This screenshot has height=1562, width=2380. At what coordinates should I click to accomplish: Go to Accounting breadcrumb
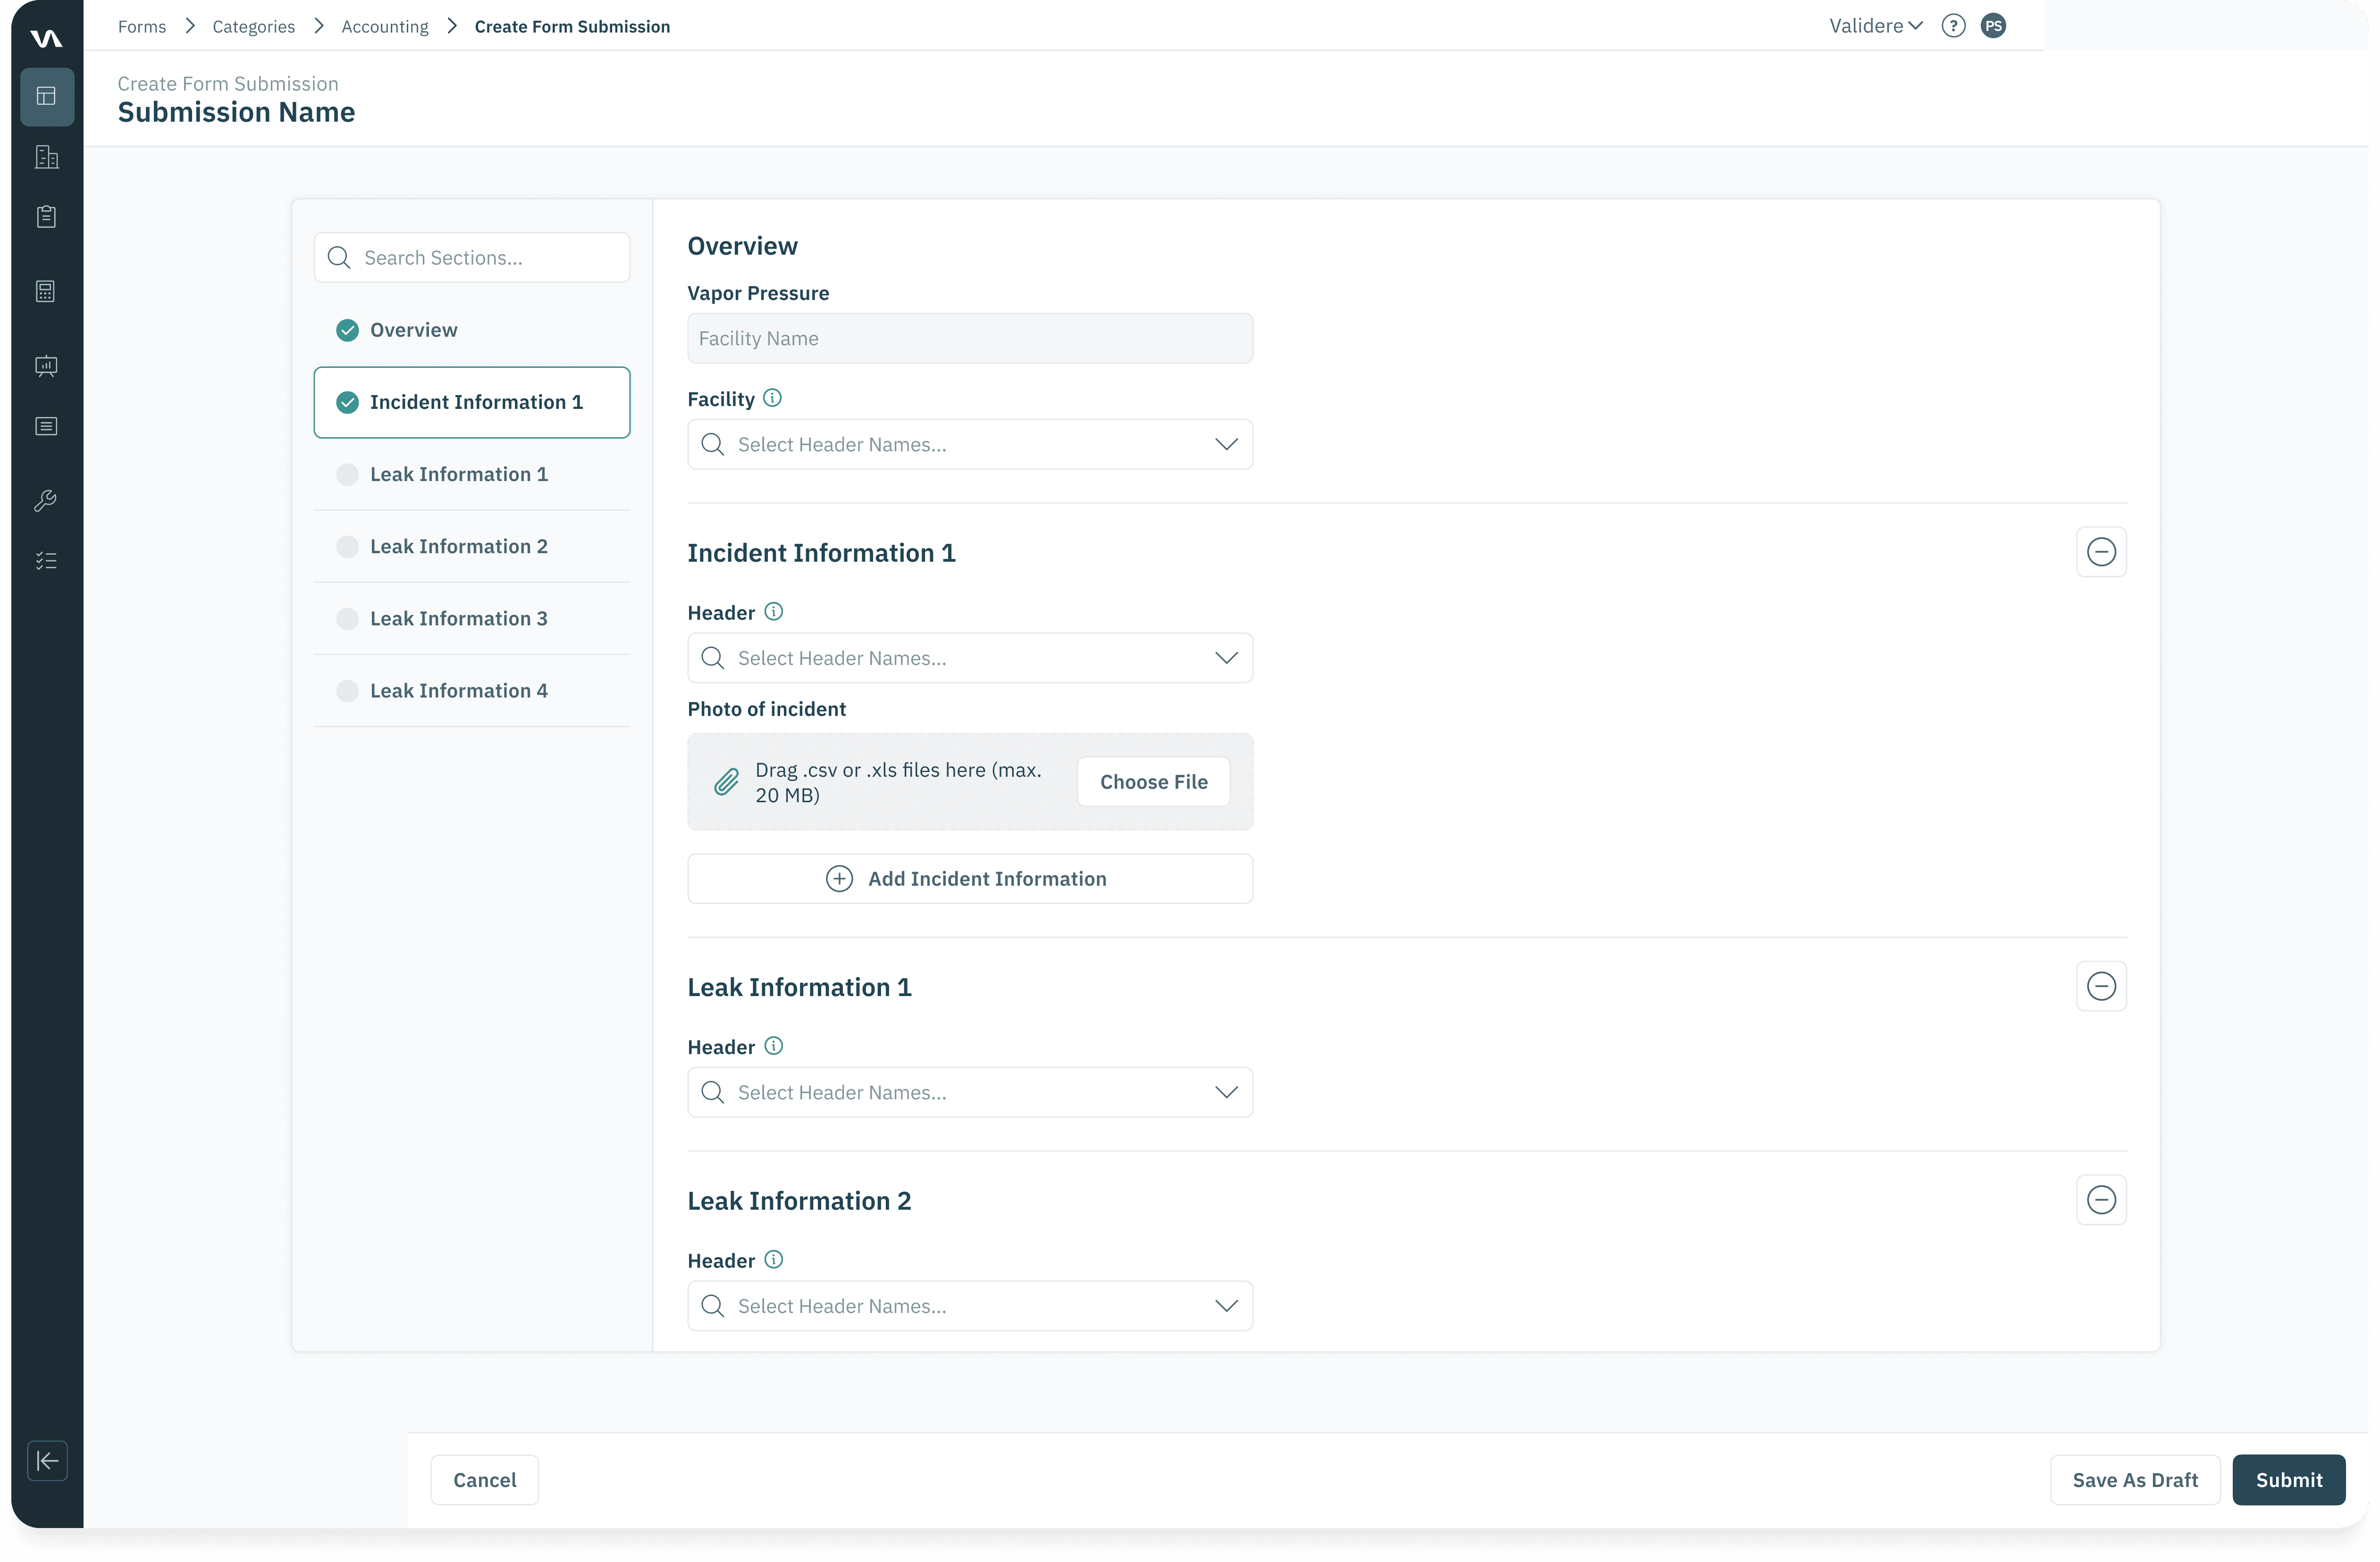(385, 26)
